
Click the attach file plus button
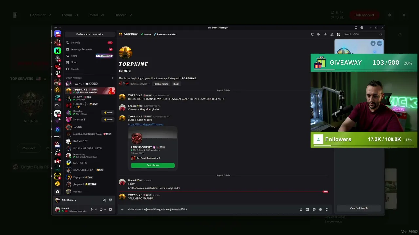[122, 209]
